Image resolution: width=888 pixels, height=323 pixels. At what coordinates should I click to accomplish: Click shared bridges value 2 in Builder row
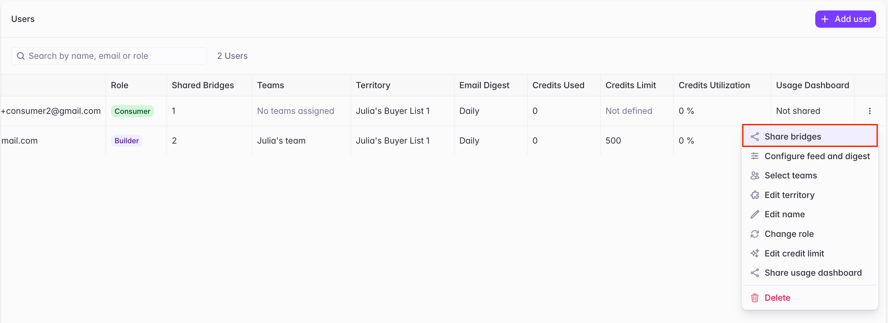pyautogui.click(x=174, y=141)
